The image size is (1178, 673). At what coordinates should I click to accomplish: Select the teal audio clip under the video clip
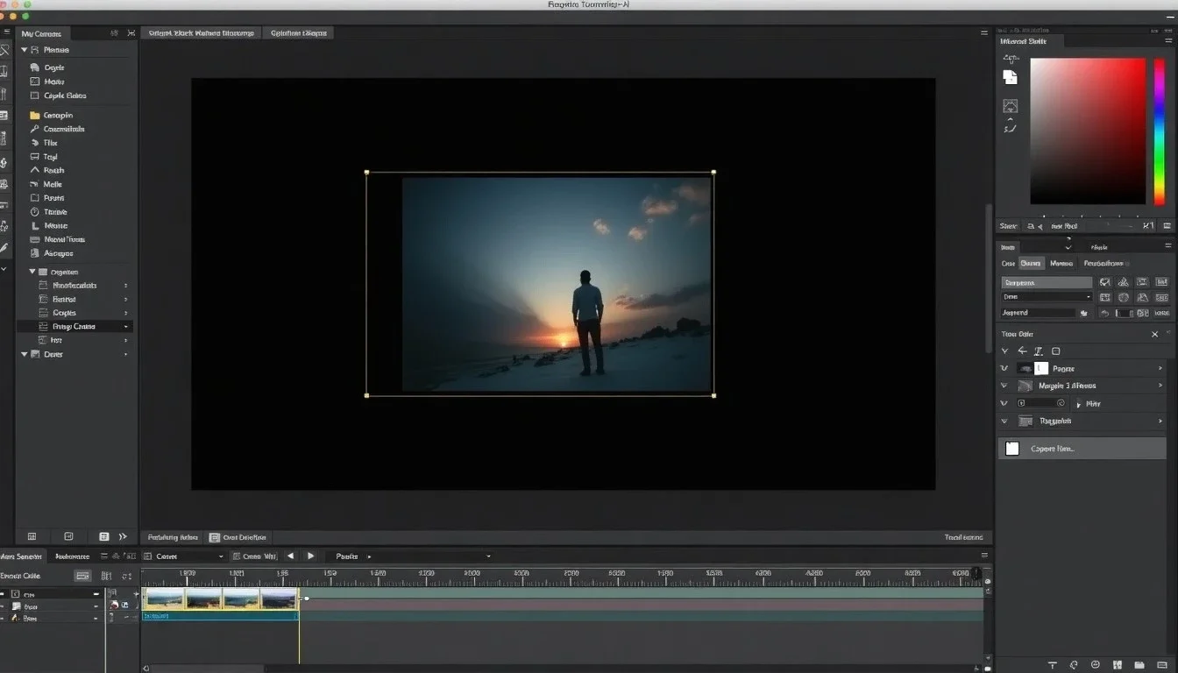221,616
